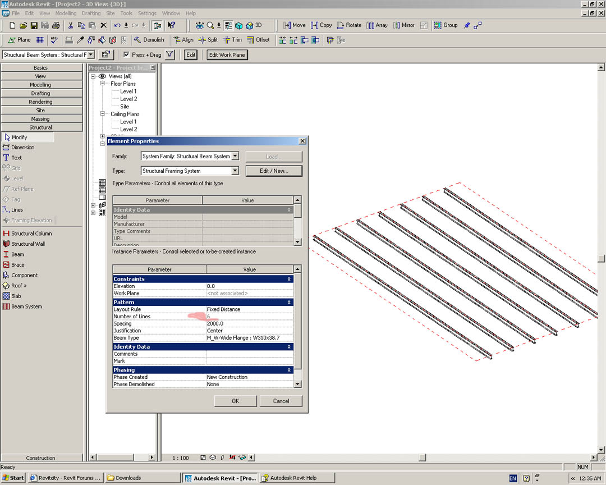
Task: Toggle the Press + Drag checkbox
Action: (x=126, y=55)
